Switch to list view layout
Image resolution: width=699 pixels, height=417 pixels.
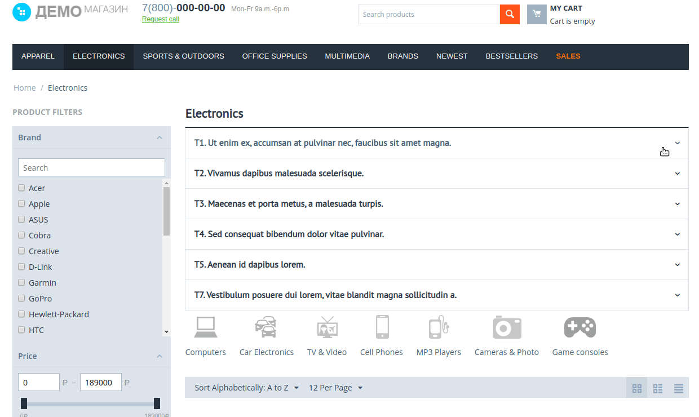point(678,388)
